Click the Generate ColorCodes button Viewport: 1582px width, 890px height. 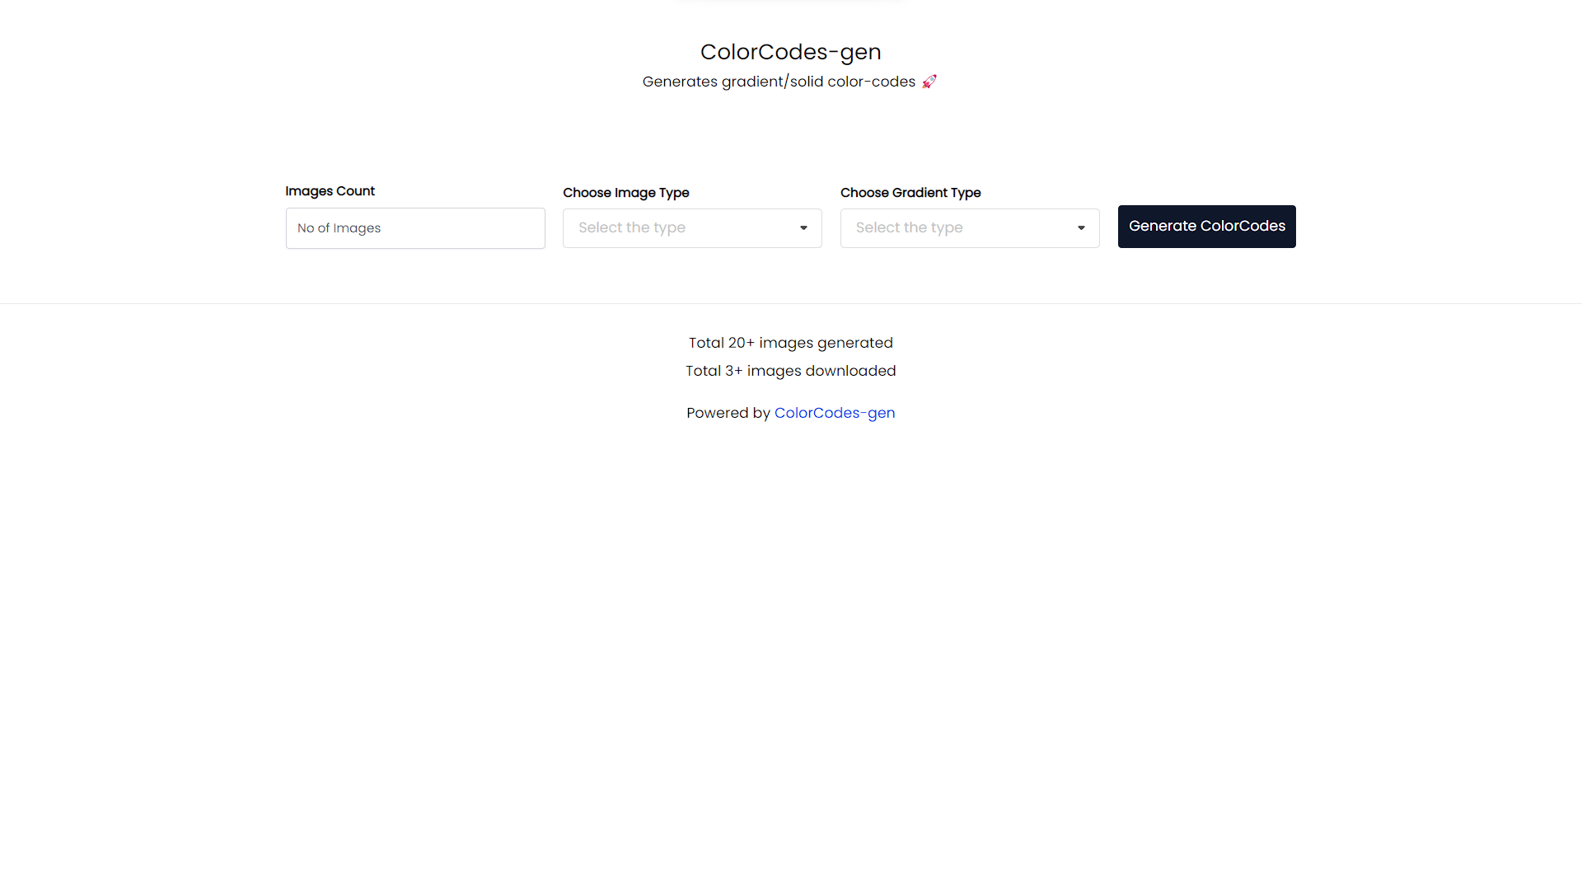[1206, 227]
